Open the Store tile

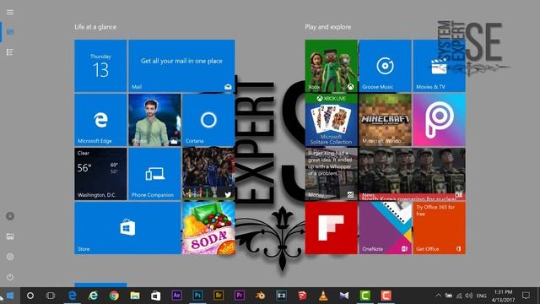[127, 228]
